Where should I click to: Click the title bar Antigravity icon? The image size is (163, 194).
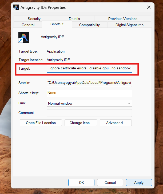[16, 7]
